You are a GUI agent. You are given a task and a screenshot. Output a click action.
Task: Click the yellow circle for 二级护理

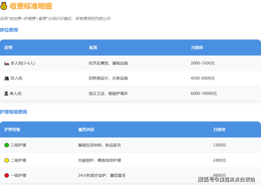(x=7, y=160)
